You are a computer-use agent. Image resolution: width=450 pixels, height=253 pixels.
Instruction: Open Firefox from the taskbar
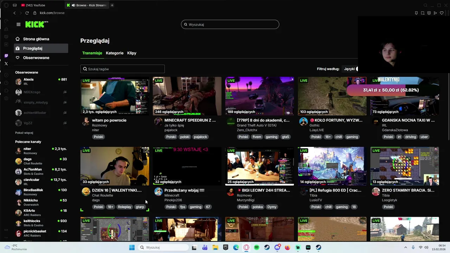pos(288,247)
